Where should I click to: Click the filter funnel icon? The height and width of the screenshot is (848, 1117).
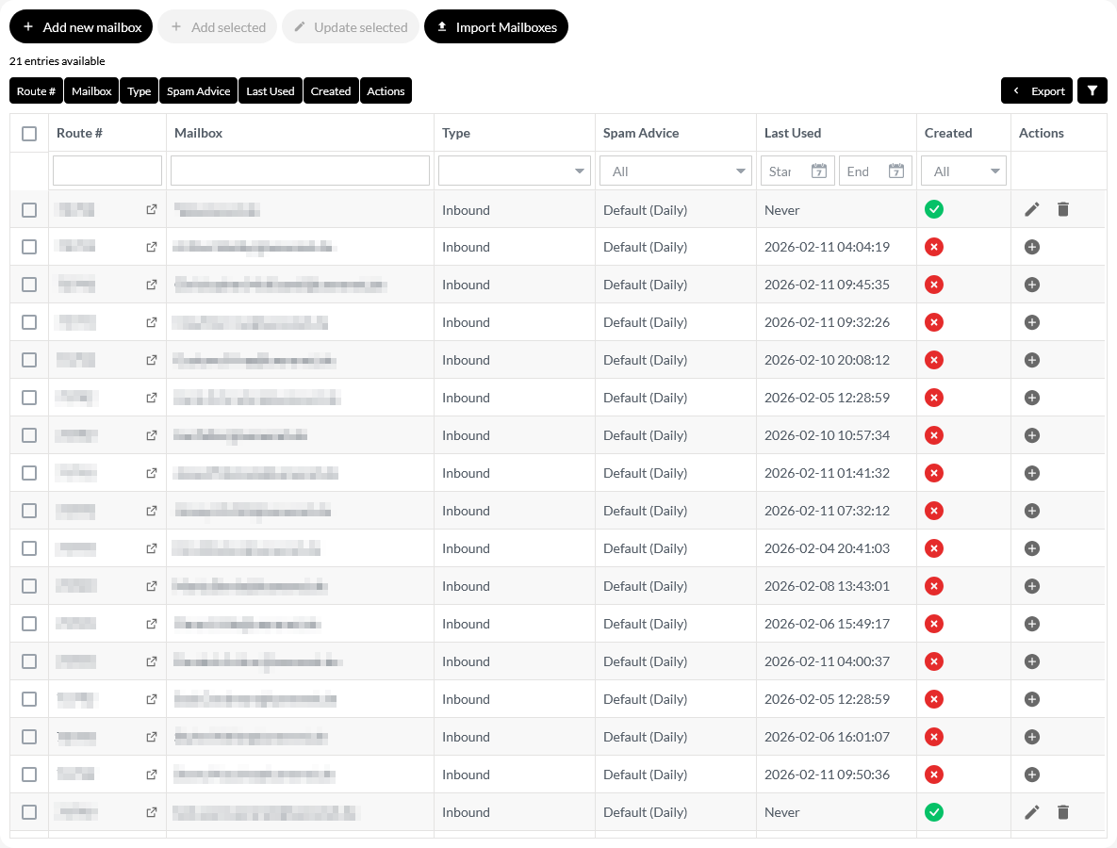point(1092,90)
